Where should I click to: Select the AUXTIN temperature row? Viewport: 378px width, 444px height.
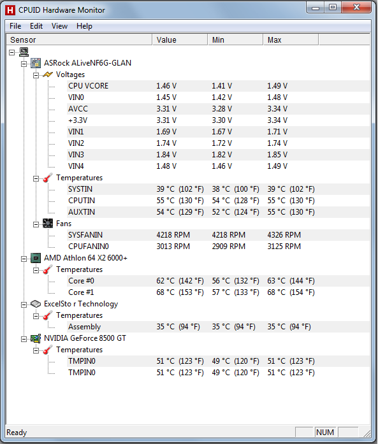(x=218, y=212)
